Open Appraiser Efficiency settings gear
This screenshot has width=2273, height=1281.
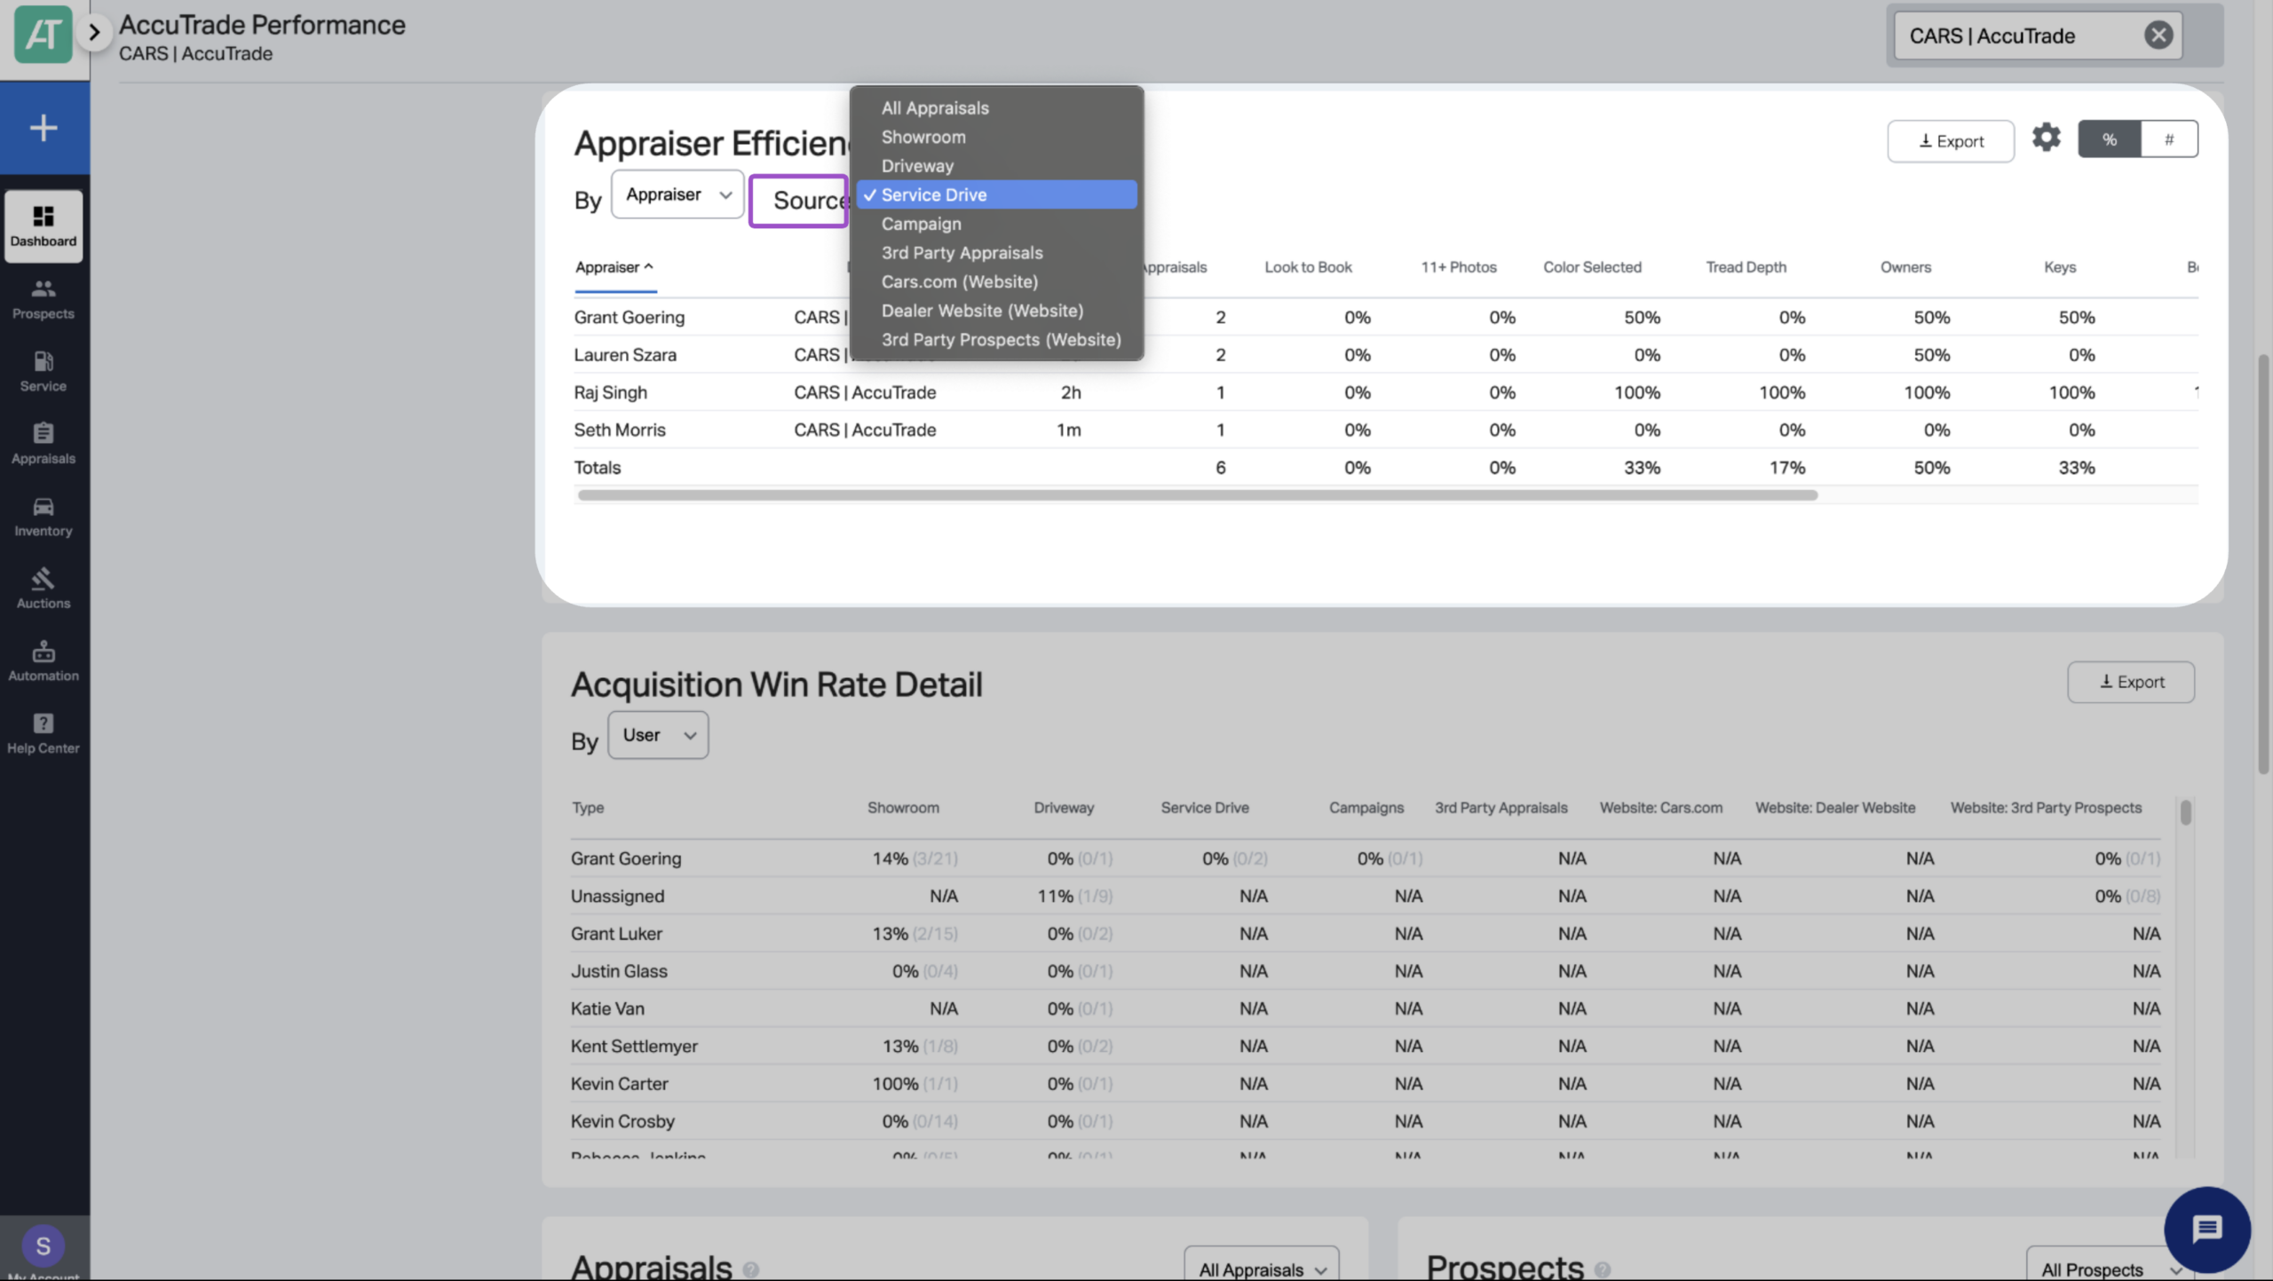(2046, 138)
